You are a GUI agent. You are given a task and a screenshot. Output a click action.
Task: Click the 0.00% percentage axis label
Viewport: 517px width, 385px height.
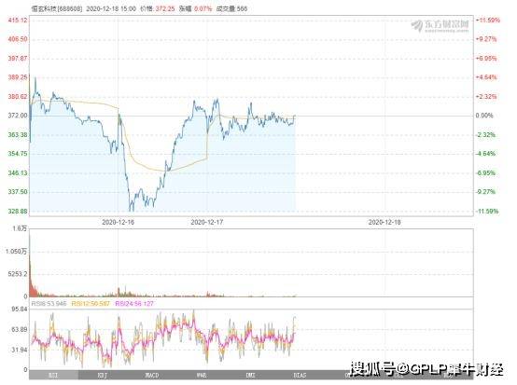click(x=484, y=116)
